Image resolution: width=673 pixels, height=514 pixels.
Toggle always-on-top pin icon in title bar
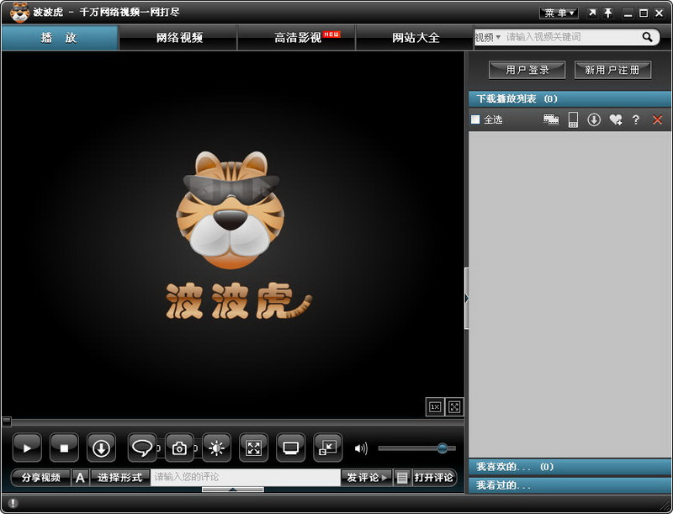(x=608, y=13)
